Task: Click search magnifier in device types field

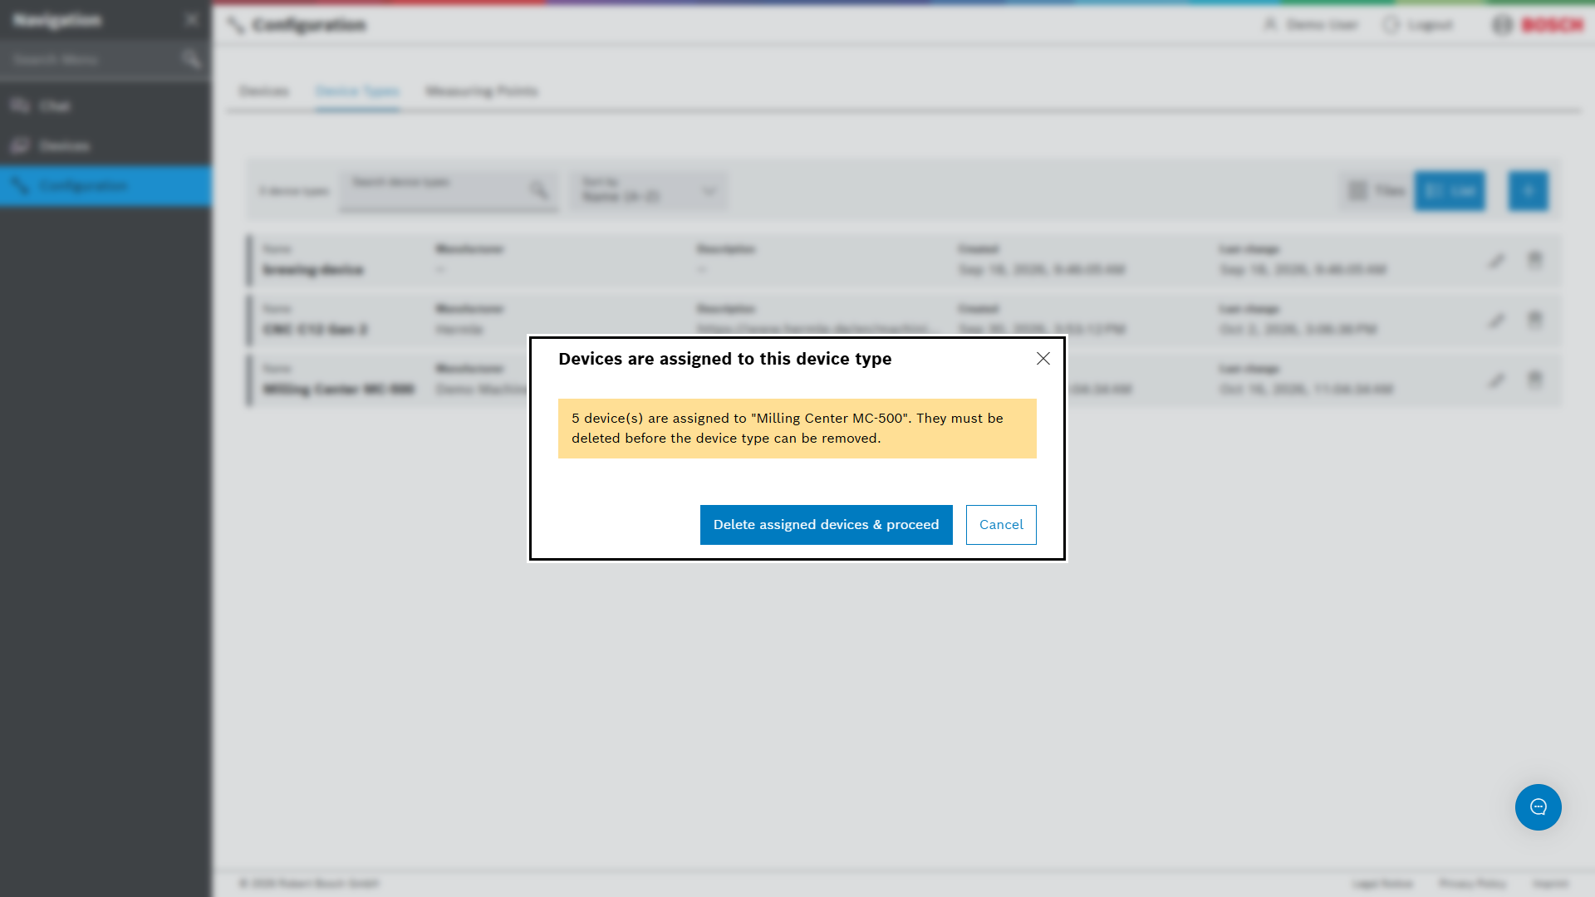Action: click(x=539, y=191)
